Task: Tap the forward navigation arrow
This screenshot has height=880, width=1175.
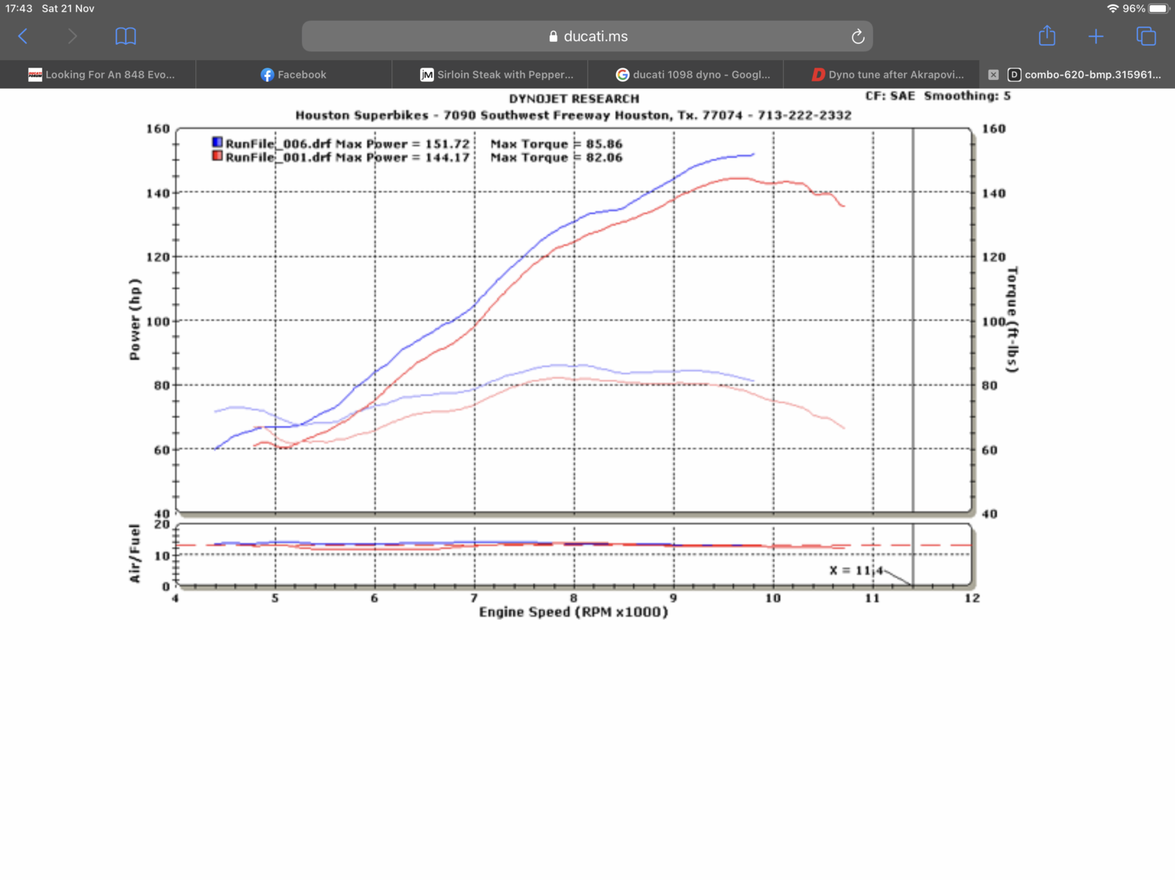Action: click(72, 36)
